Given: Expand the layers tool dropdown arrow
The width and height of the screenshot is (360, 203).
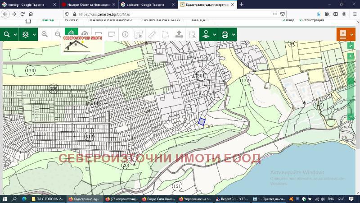Looking at the screenshot, I should (34, 35).
